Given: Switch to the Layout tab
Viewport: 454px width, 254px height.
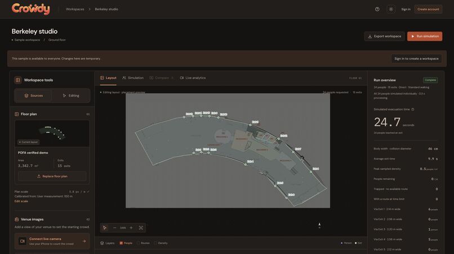Looking at the screenshot, I should [x=108, y=78].
